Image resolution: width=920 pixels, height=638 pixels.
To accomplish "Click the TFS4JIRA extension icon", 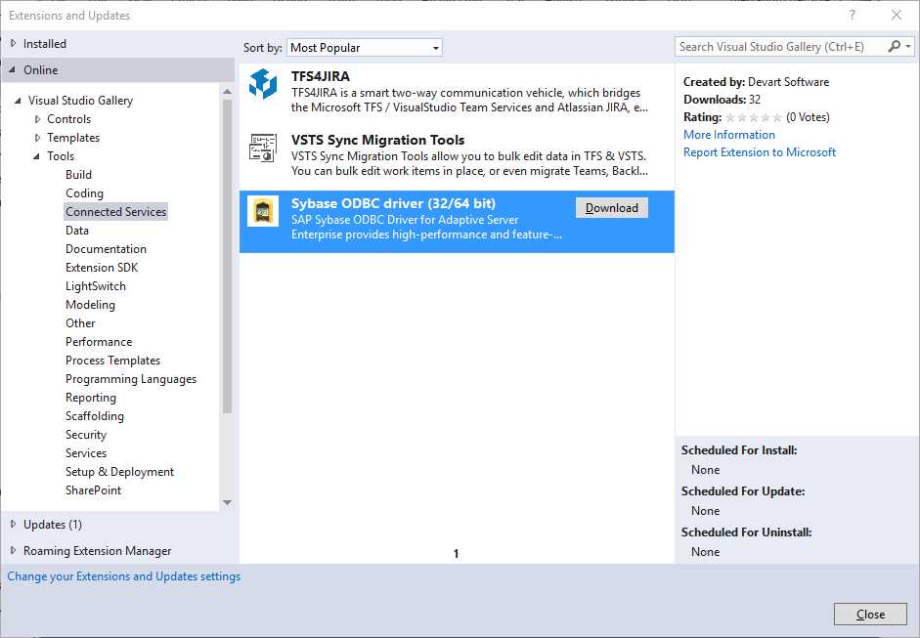I will [x=262, y=86].
